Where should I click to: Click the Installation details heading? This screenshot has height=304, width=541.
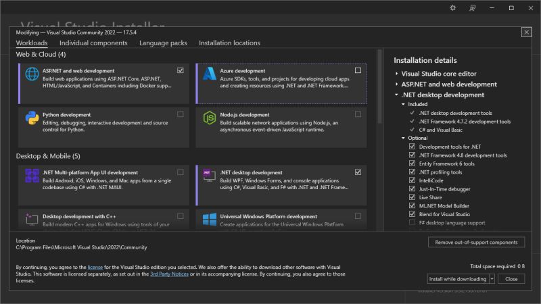click(x=425, y=60)
